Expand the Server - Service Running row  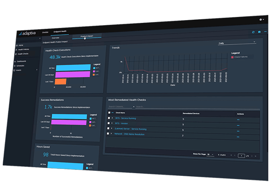point(111,128)
